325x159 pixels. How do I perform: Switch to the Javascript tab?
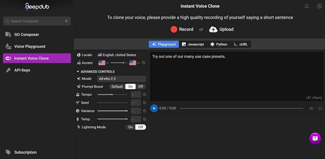point(193,44)
